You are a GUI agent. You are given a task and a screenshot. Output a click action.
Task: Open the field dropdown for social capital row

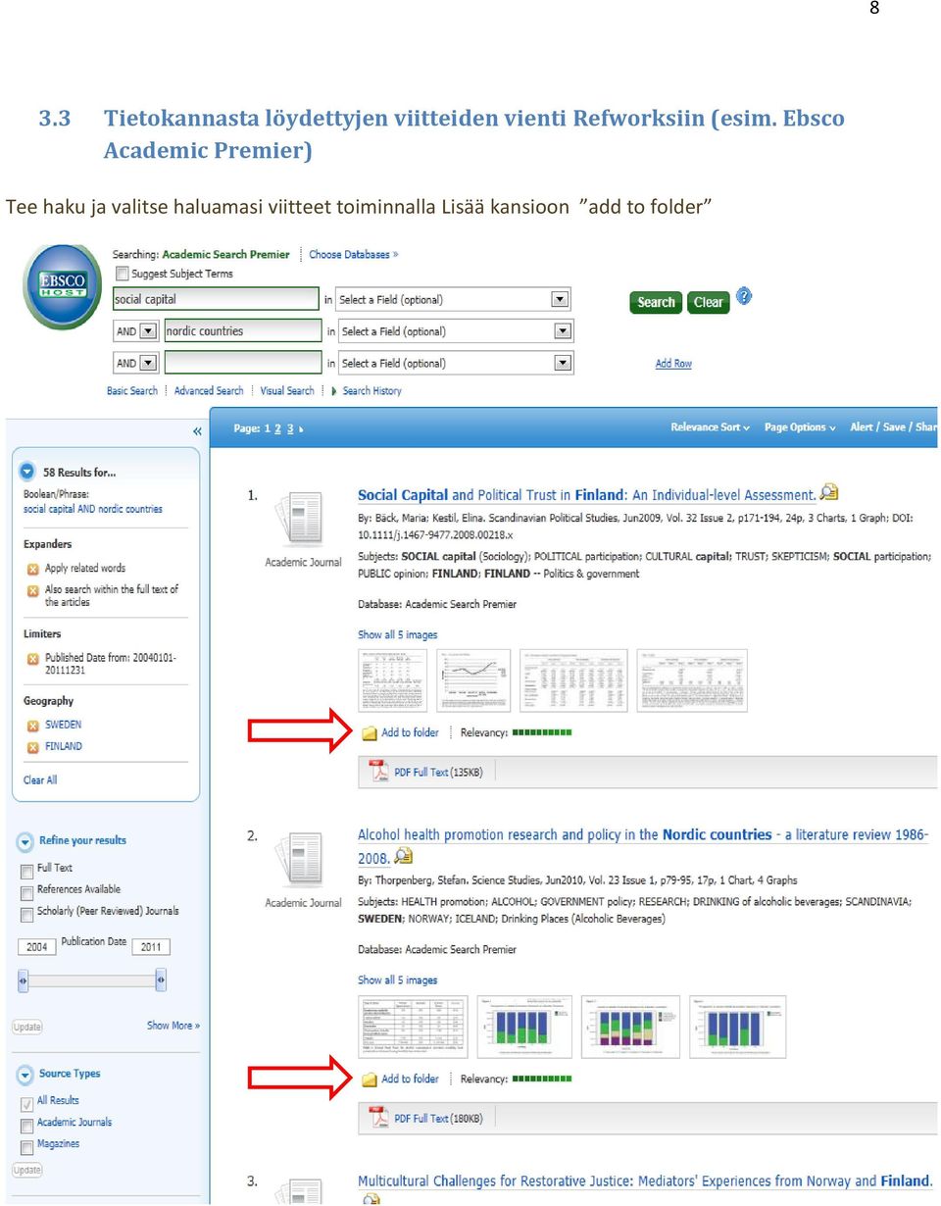coord(559,299)
